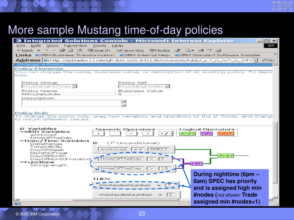Click the Go button
The height and width of the screenshot is (220, 294).
[268, 60]
